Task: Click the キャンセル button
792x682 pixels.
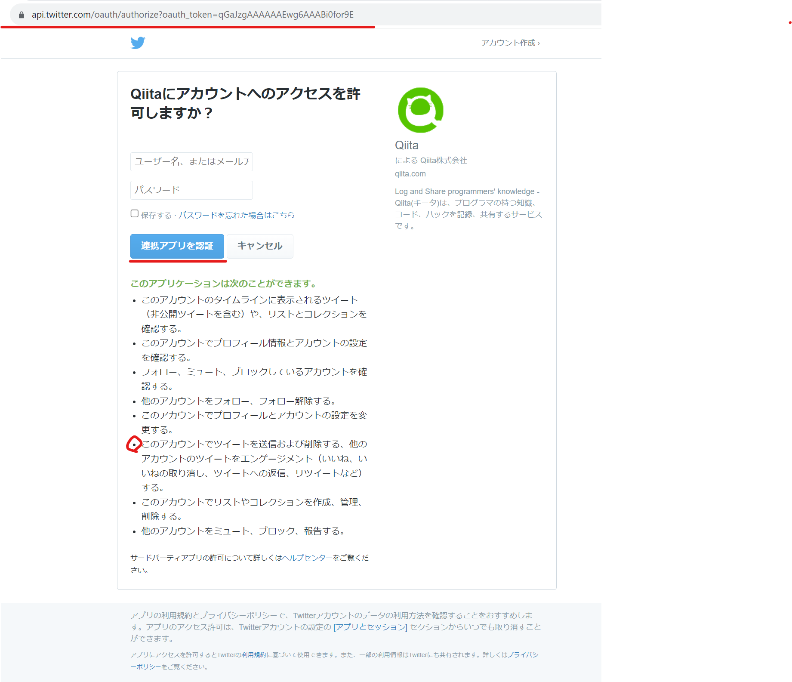Action: [x=260, y=246]
